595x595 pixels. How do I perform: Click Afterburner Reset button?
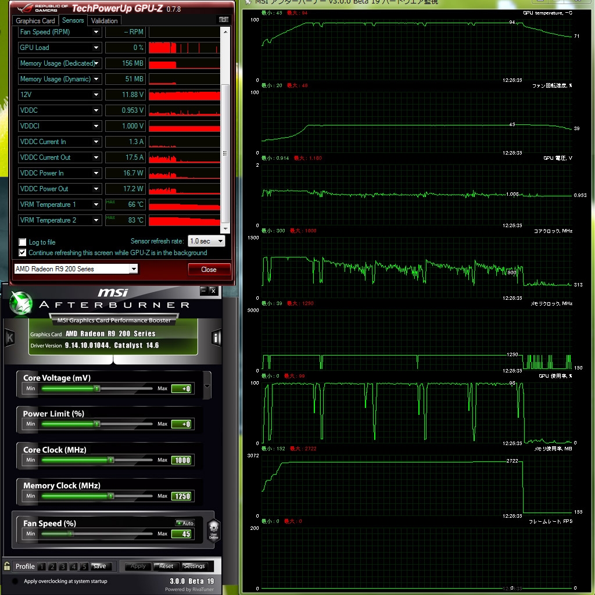pos(166,566)
